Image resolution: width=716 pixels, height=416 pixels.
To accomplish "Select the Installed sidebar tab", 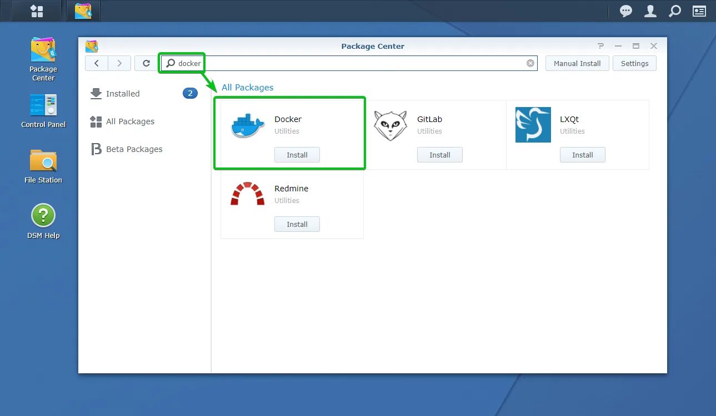I will click(x=144, y=94).
